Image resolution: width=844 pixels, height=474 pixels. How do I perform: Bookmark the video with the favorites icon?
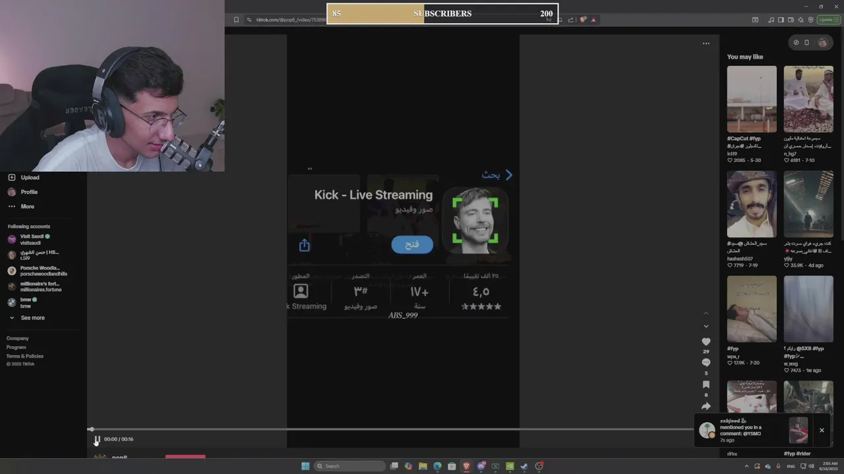tap(706, 384)
